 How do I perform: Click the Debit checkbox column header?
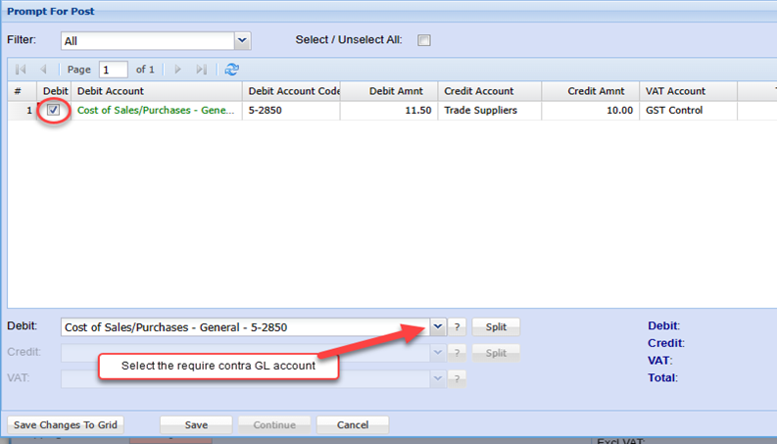[x=55, y=91]
